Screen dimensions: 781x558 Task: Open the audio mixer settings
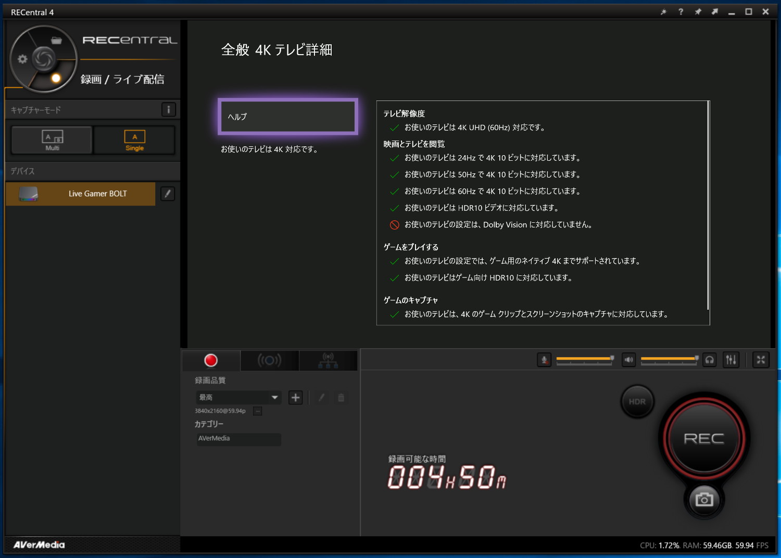tap(731, 360)
